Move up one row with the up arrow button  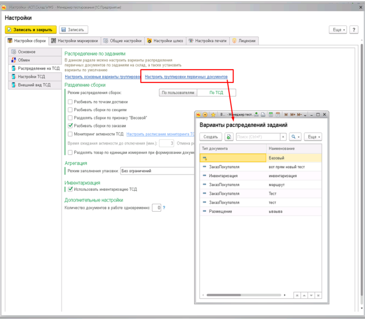[x=304, y=296]
